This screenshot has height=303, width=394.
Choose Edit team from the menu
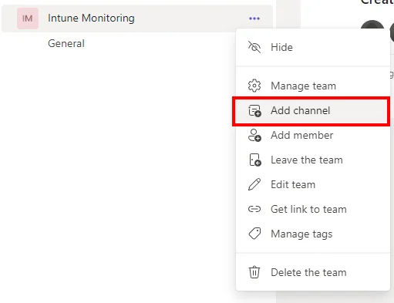(313, 184)
